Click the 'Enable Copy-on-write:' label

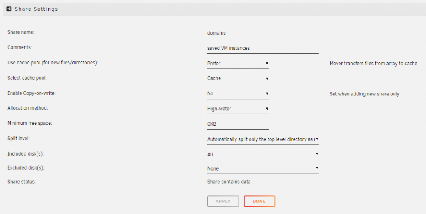31,93
